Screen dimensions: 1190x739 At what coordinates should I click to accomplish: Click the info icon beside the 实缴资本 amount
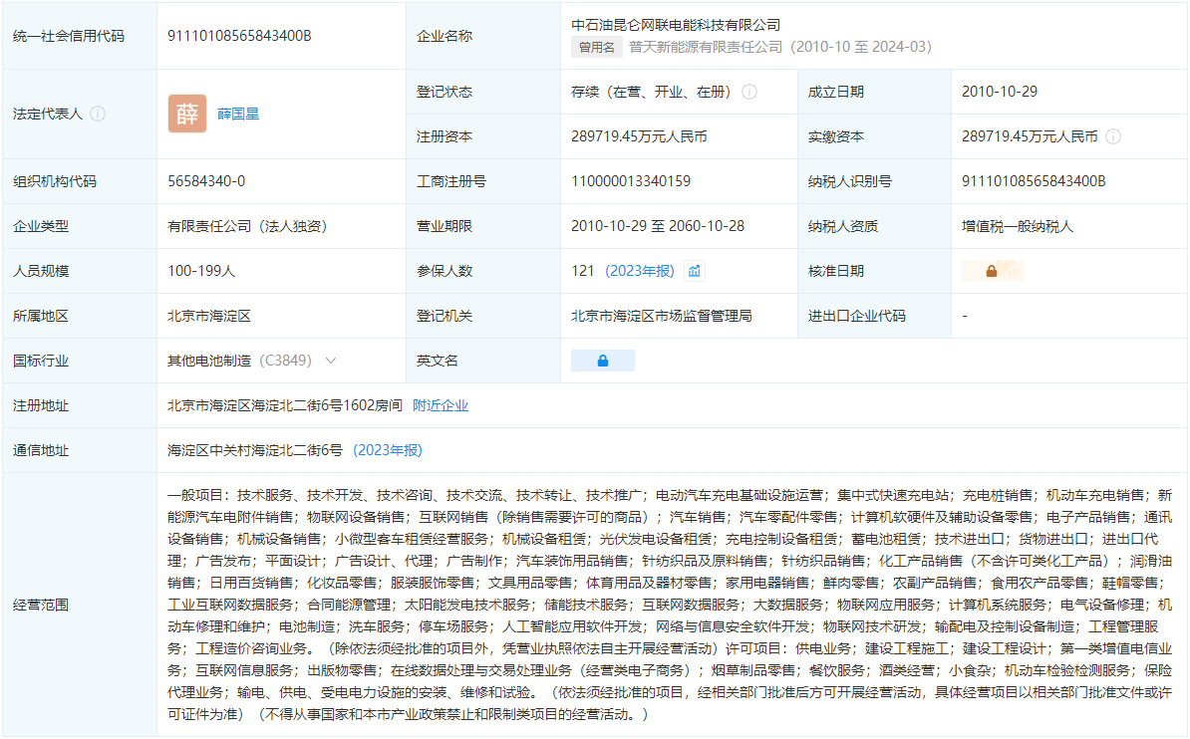click(x=1113, y=136)
